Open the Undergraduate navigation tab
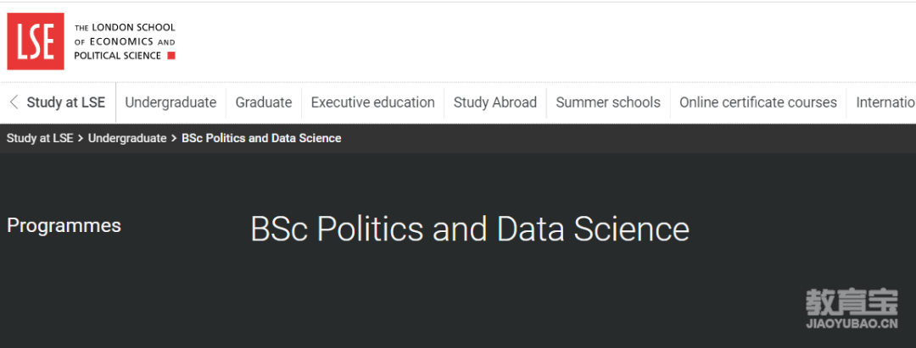Image resolution: width=916 pixels, height=348 pixels. point(170,102)
